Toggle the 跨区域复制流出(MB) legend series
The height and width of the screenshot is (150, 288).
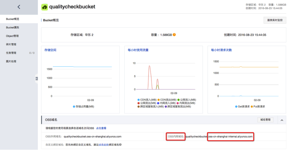pyautogui.click(x=178, y=106)
